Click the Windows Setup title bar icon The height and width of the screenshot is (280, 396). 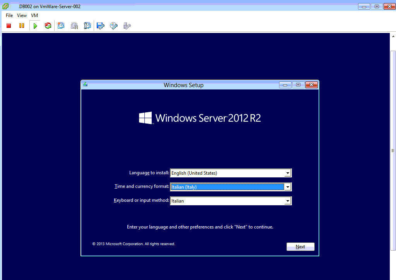pos(85,84)
